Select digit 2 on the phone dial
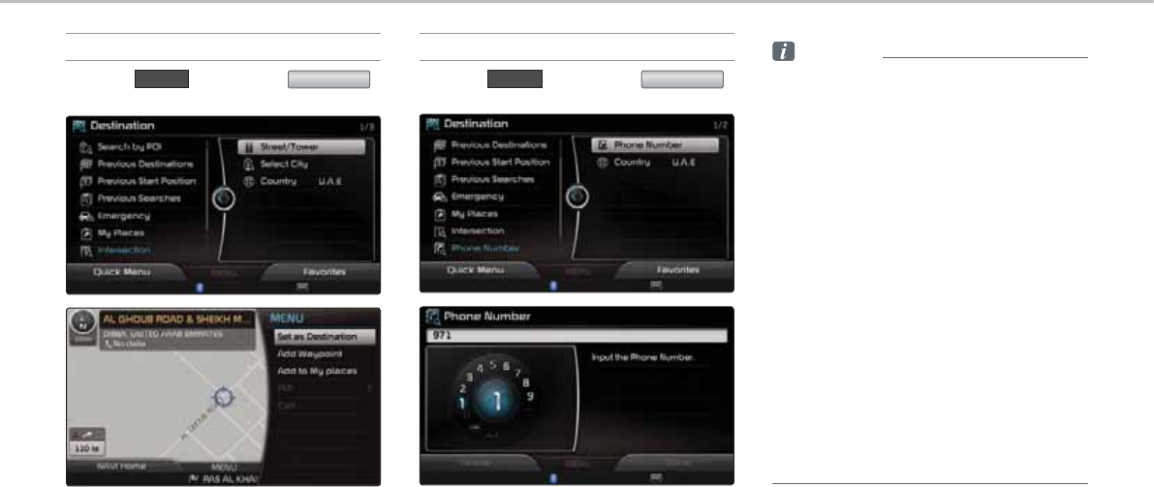This screenshot has height=487, width=1154. (463, 387)
